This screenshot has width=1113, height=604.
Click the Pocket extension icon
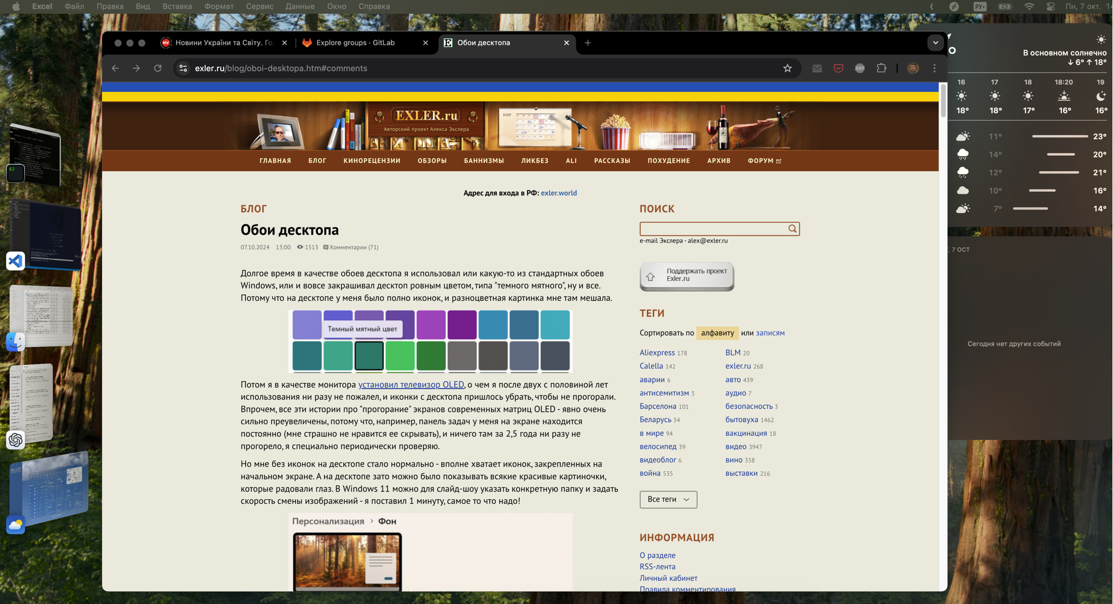click(838, 68)
